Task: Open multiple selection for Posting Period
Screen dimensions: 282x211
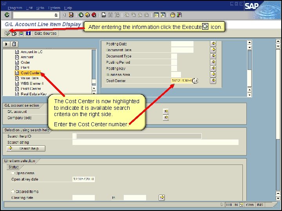Action: (213, 62)
